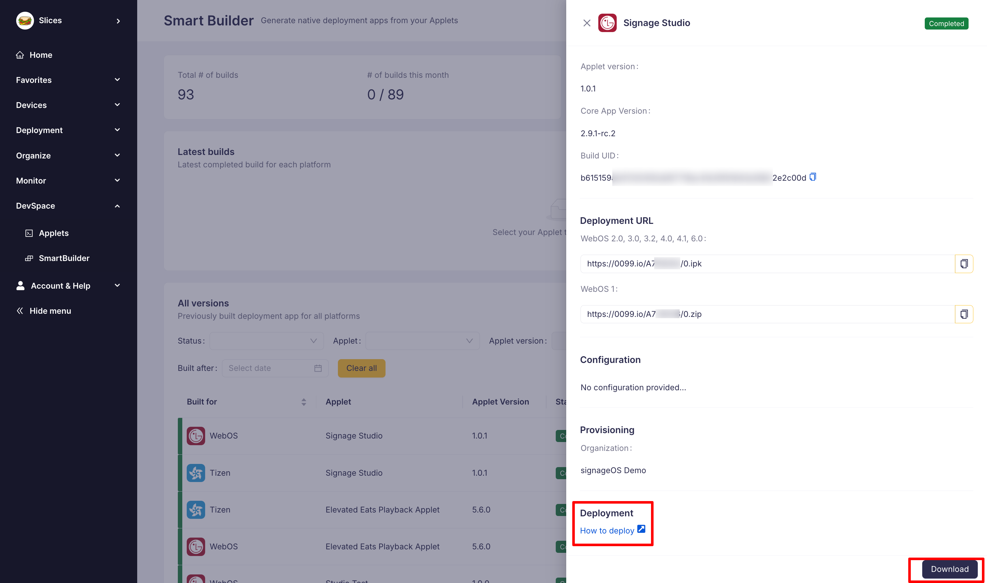Collapse sidebar with Hide menu arrows
987x583 pixels.
tap(20, 311)
